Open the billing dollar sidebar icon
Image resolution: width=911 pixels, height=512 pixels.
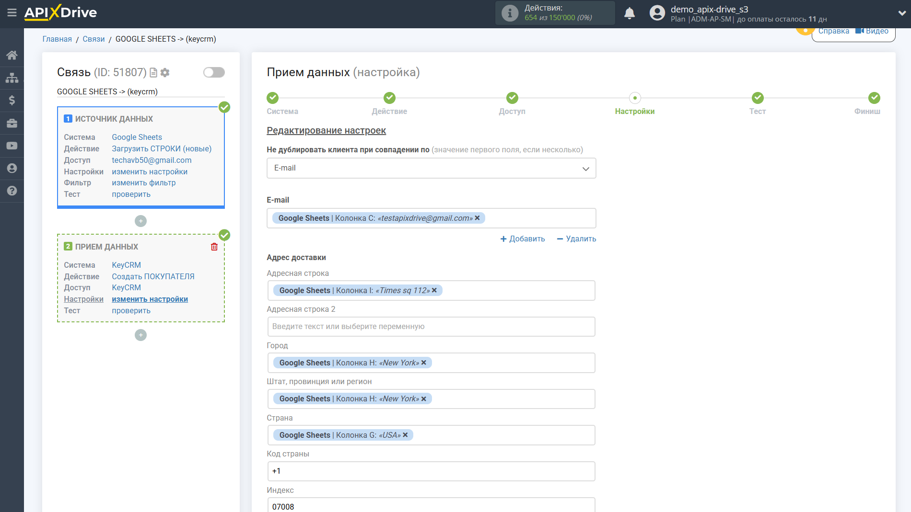(12, 100)
